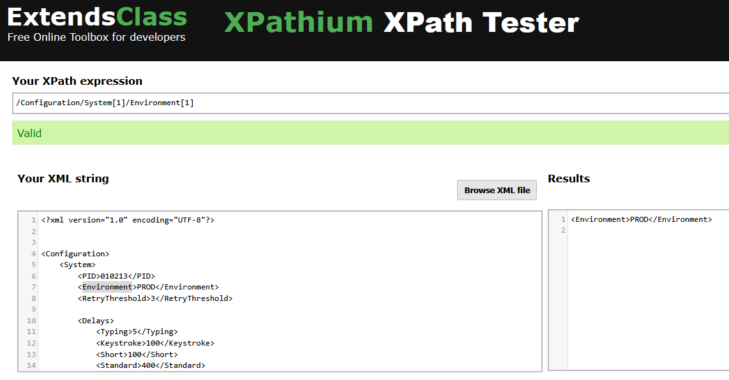Click the 'Your XPath expression' heading
729x380 pixels.
click(77, 81)
